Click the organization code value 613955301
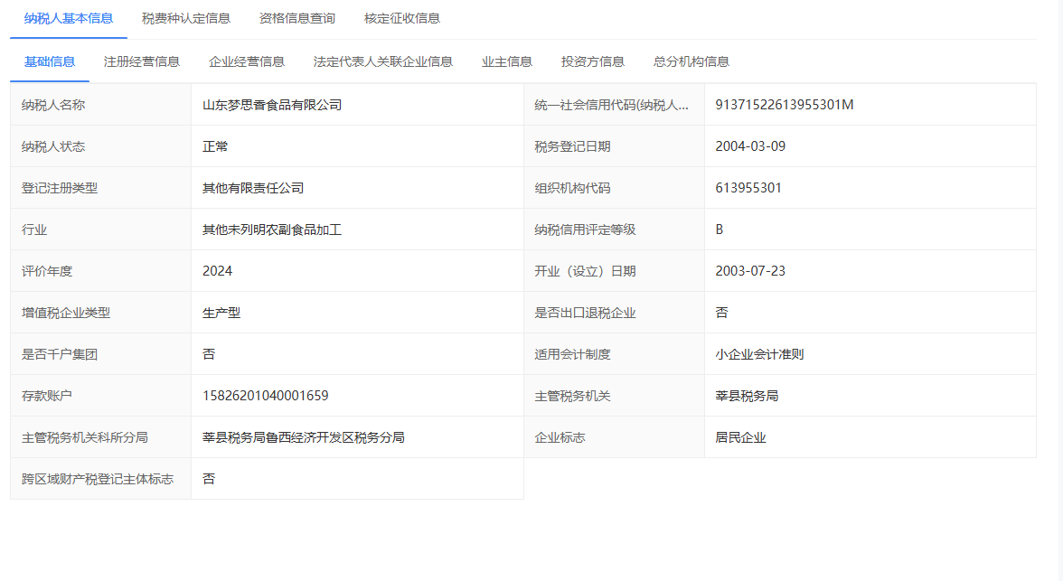The height and width of the screenshot is (581, 1063). pos(748,188)
